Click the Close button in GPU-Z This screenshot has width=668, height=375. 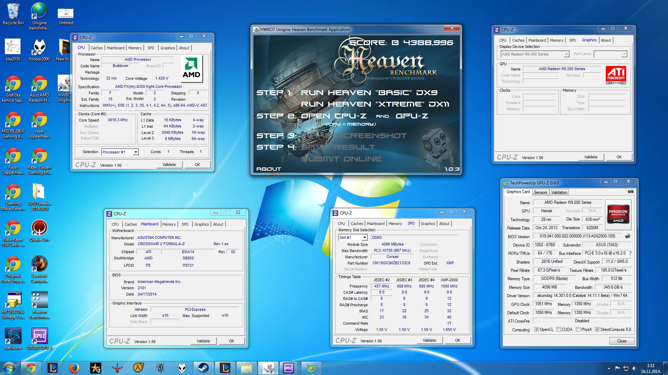622,341
